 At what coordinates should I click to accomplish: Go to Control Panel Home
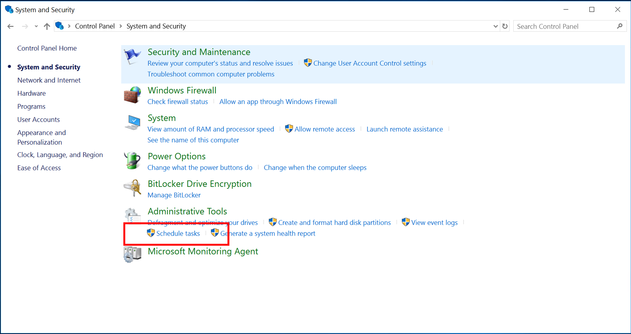click(47, 48)
